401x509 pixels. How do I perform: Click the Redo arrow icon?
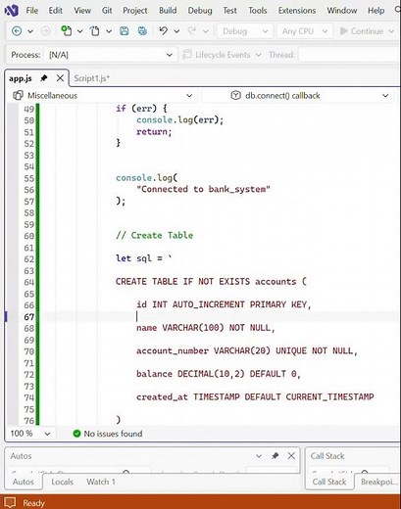[192, 30]
